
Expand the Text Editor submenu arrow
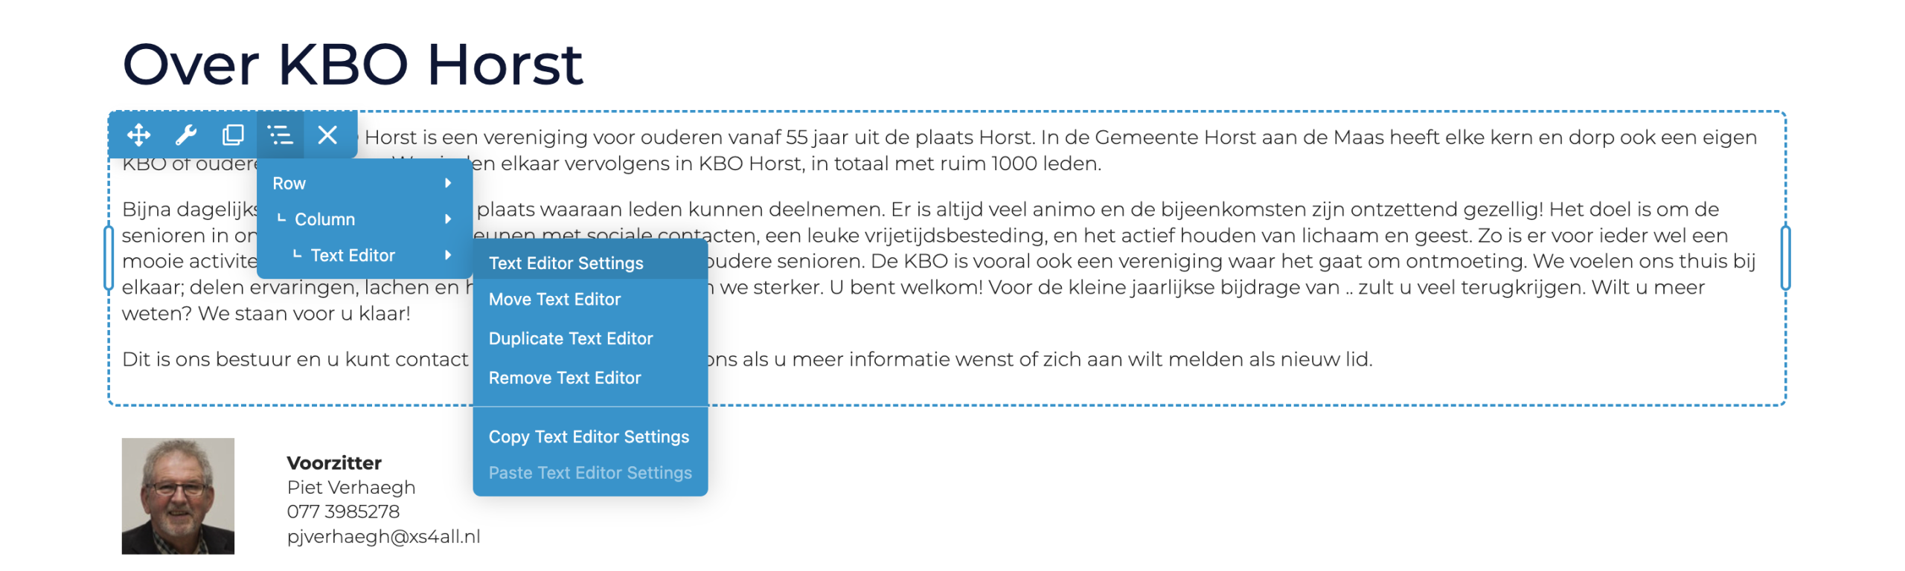pyautogui.click(x=448, y=255)
